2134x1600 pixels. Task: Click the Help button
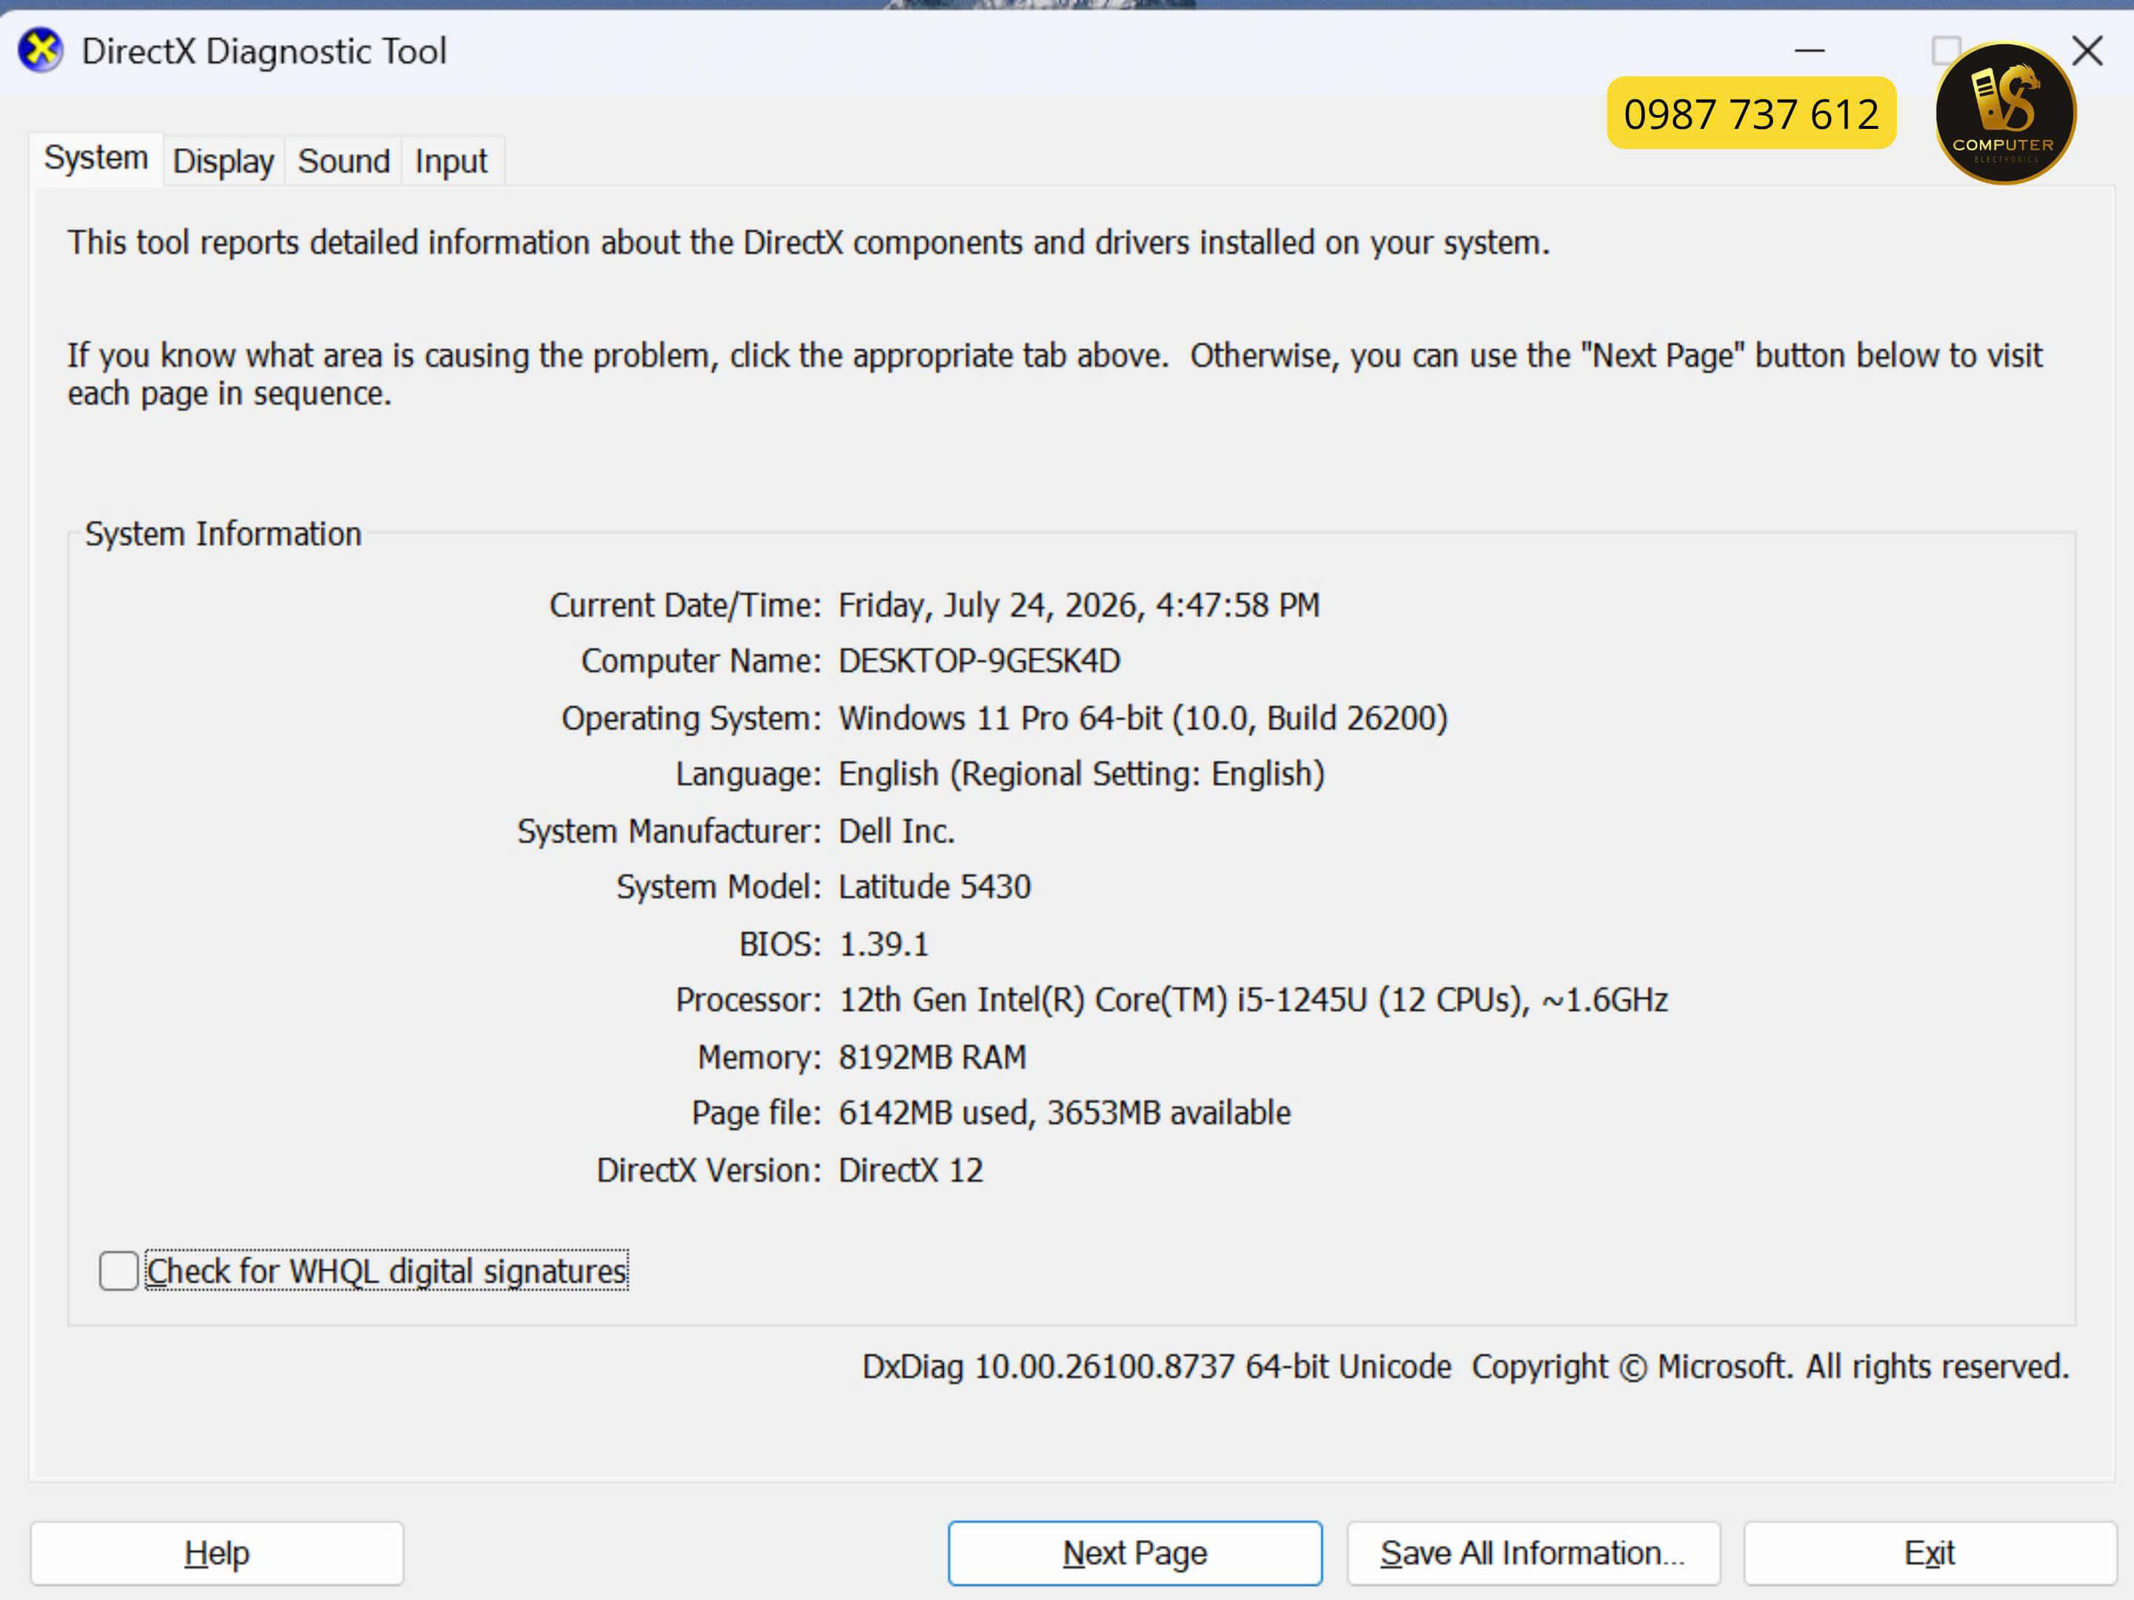pos(217,1553)
